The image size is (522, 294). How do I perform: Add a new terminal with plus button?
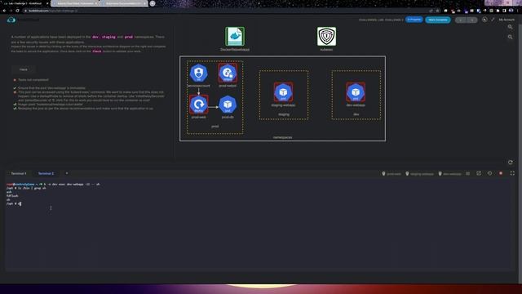tap(67, 173)
